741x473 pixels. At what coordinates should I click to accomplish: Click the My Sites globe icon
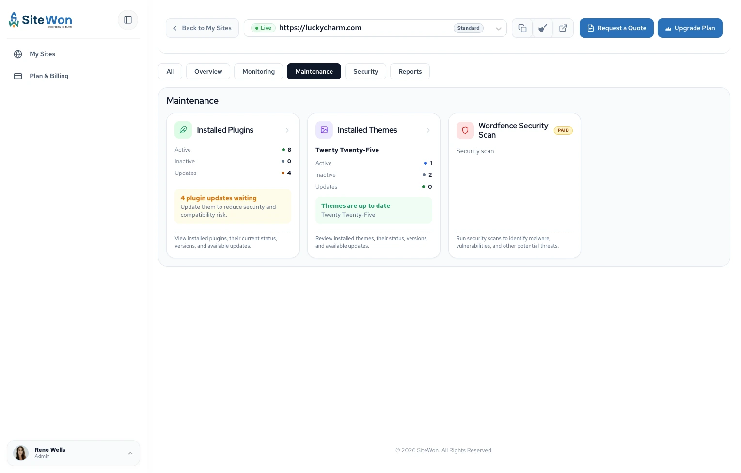coord(18,54)
